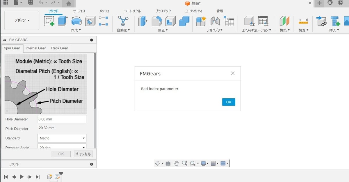The image size is (349, 182).
Task: Switch to the サーフェス tab
Action: [79, 11]
